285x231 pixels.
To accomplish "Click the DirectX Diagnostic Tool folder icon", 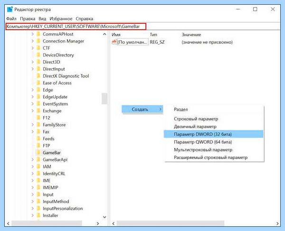I will click(x=38, y=76).
